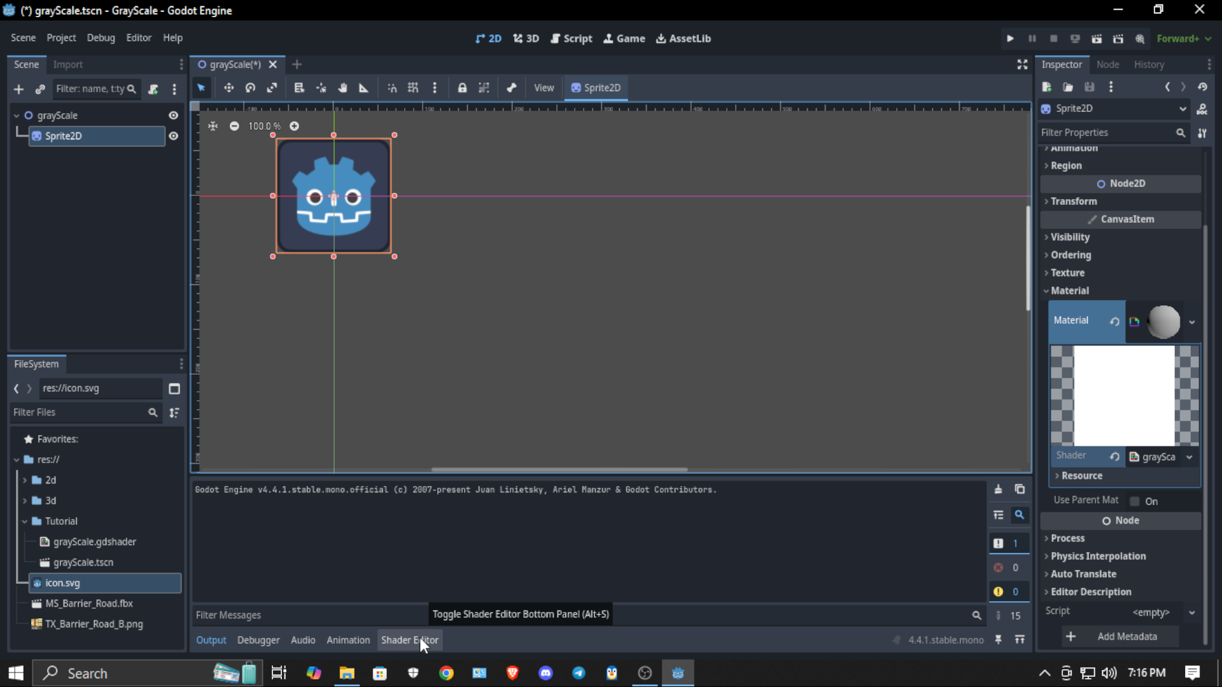Click the View button in viewport toolbar
Viewport: 1222px width, 687px height.
tap(544, 88)
